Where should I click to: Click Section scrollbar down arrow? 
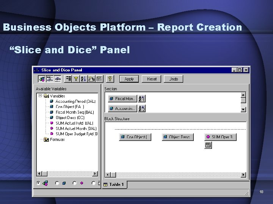tap(243, 110)
